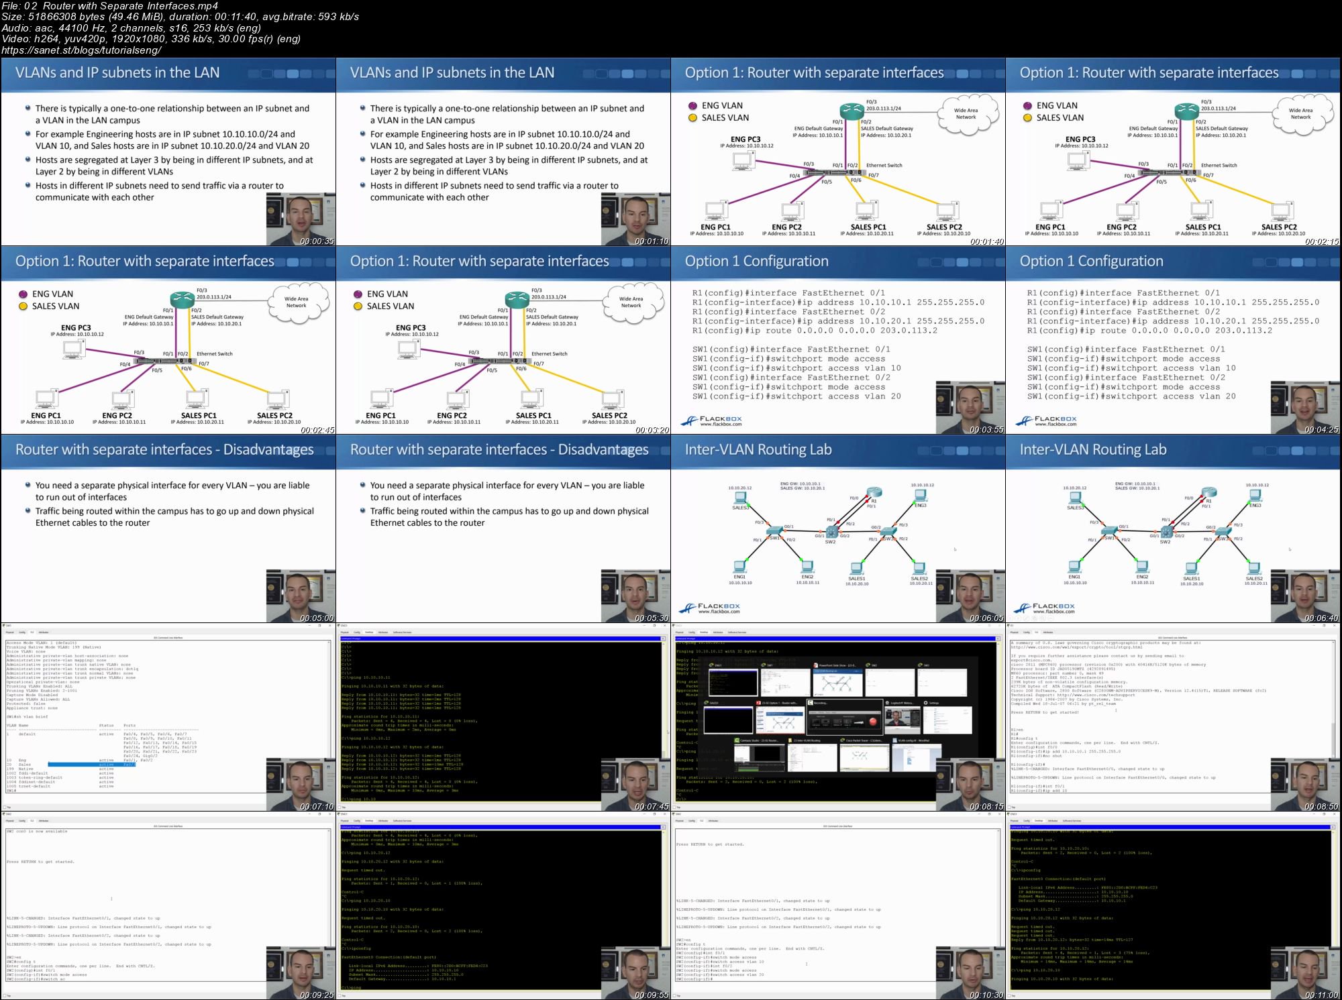1342x1000 pixels.
Task: Open the SW2 console frame at 00:09:25
Action: [168, 905]
